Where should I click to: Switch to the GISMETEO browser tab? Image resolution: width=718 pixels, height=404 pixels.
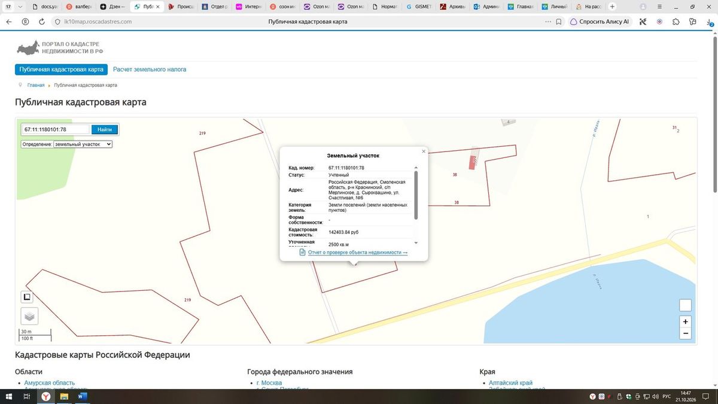[419, 7]
